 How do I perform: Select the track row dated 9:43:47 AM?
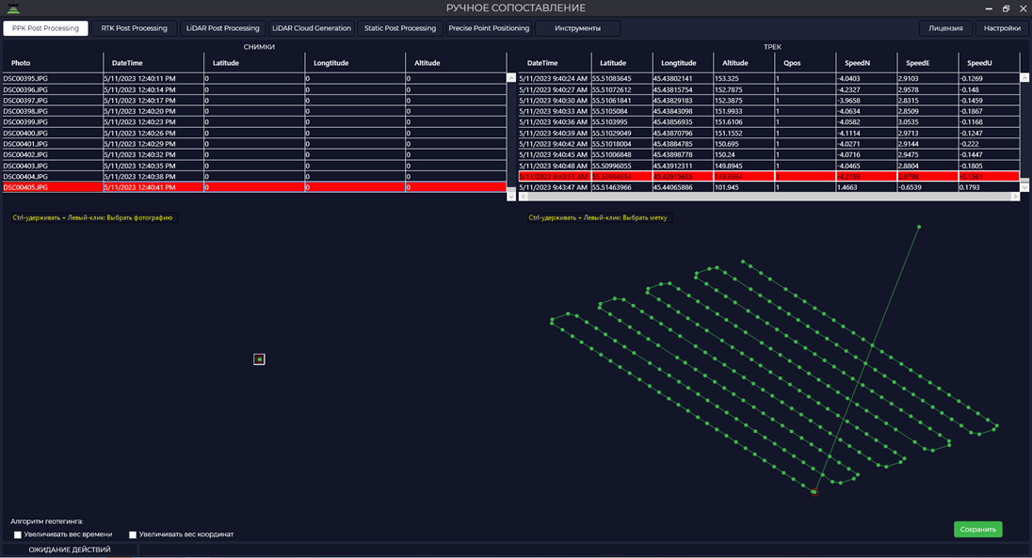[768, 187]
